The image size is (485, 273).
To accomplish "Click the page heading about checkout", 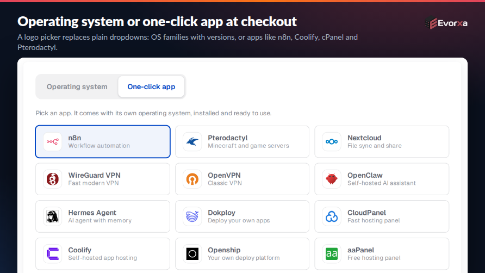I will [157, 22].
